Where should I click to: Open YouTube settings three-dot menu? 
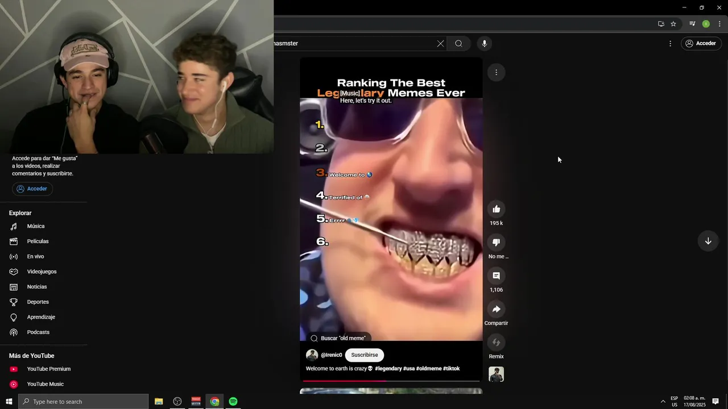click(x=670, y=44)
